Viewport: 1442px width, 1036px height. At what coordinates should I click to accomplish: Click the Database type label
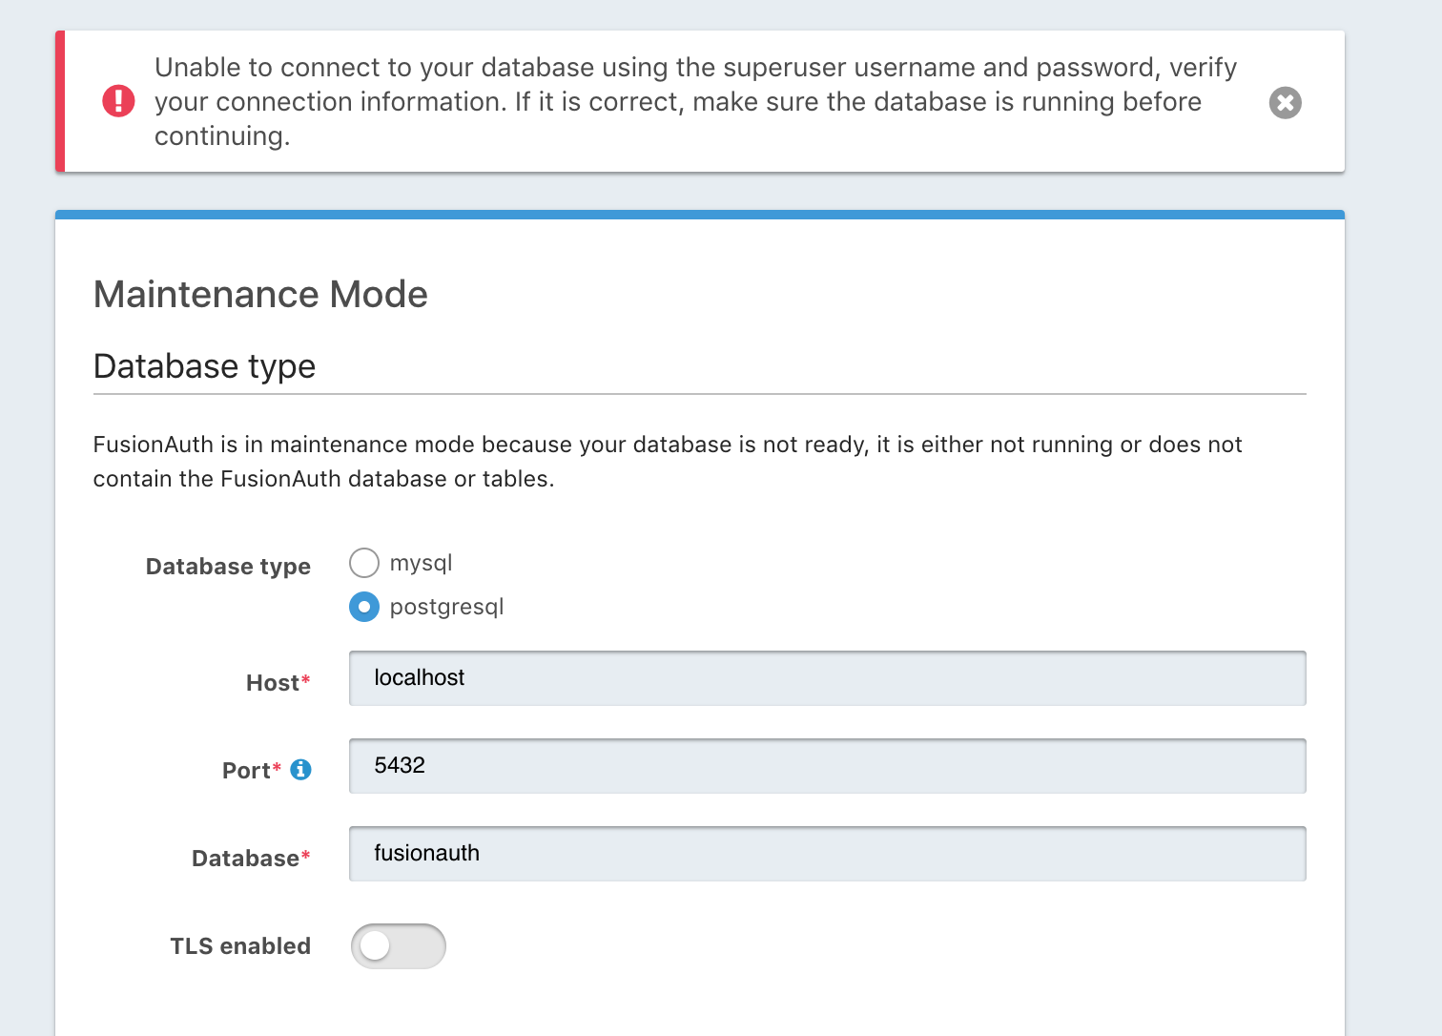pos(228,566)
